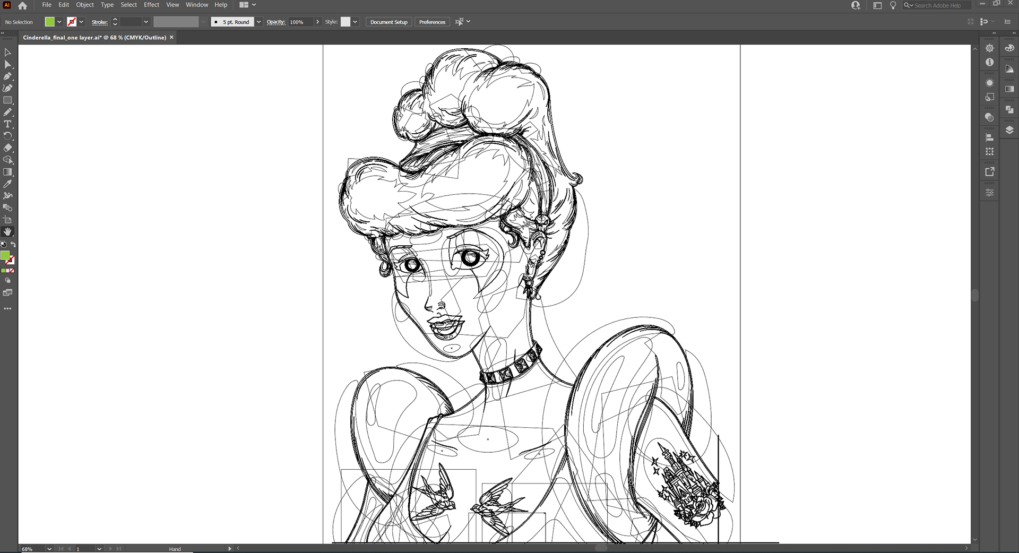The width and height of the screenshot is (1019, 553).
Task: Swap fill and stroke arrows
Action: tap(13, 245)
